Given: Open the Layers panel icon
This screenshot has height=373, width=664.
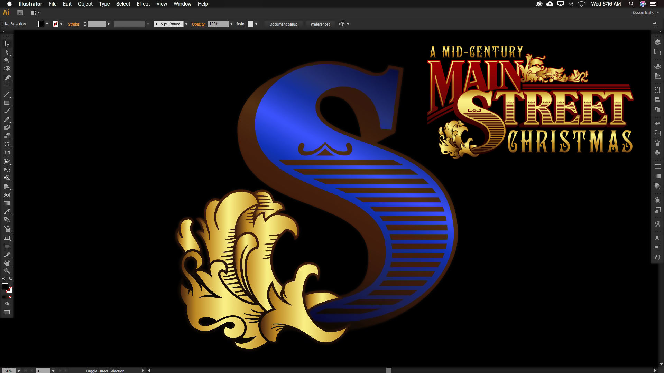Looking at the screenshot, I should [657, 42].
